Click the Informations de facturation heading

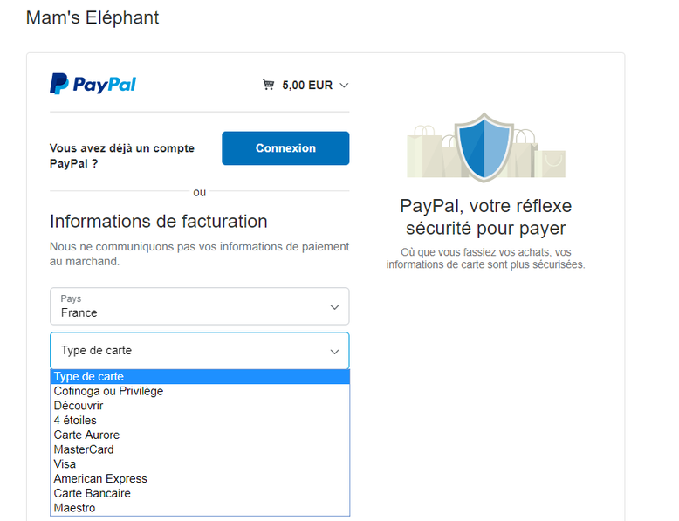[159, 222]
